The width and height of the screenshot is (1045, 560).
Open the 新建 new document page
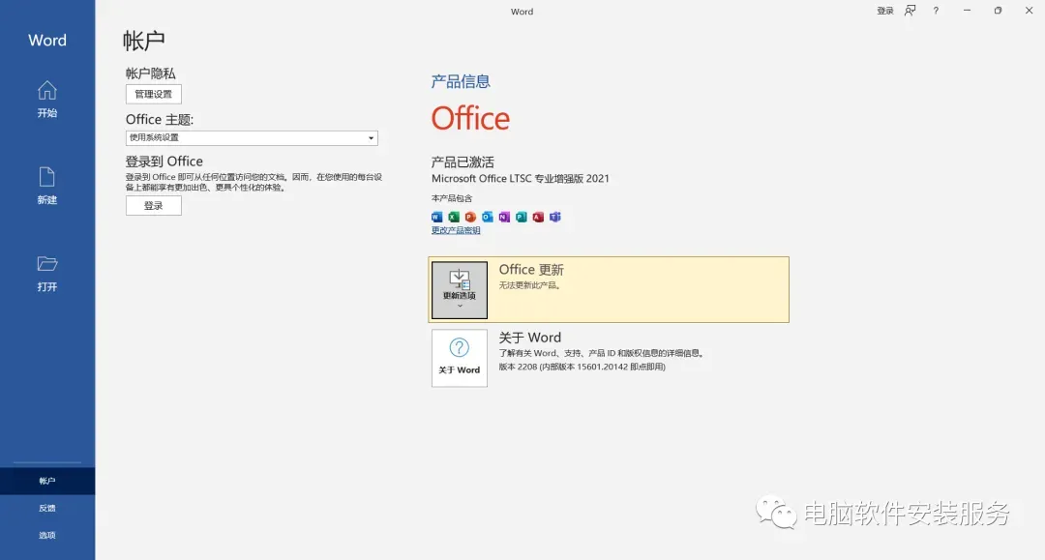coord(47,187)
